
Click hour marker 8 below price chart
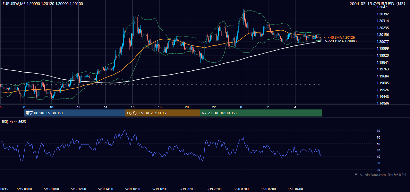(24, 107)
